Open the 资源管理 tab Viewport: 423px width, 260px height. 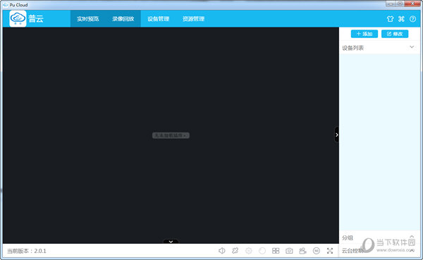pos(193,19)
